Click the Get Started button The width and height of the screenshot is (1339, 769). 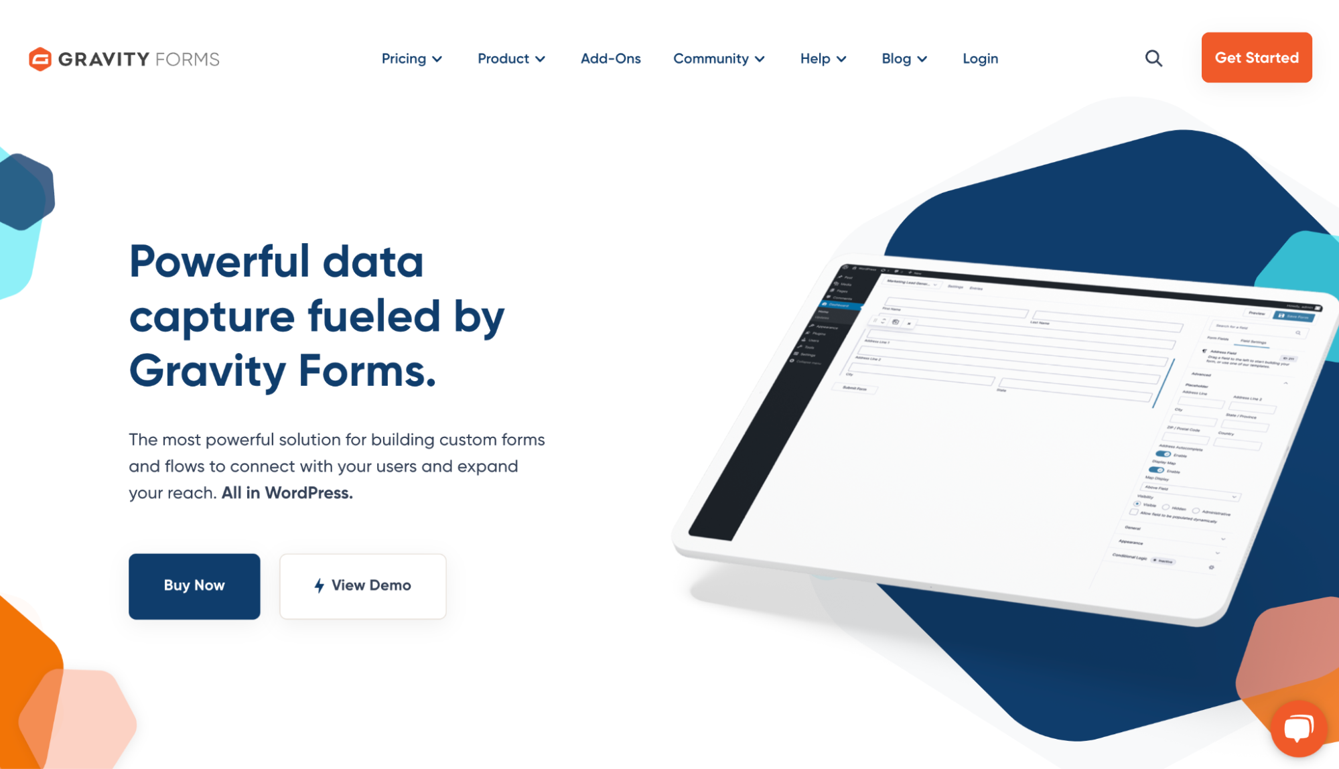(x=1257, y=57)
